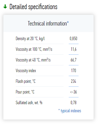Click the green down arrow icon
The image size is (98, 125).
pos(5,7)
